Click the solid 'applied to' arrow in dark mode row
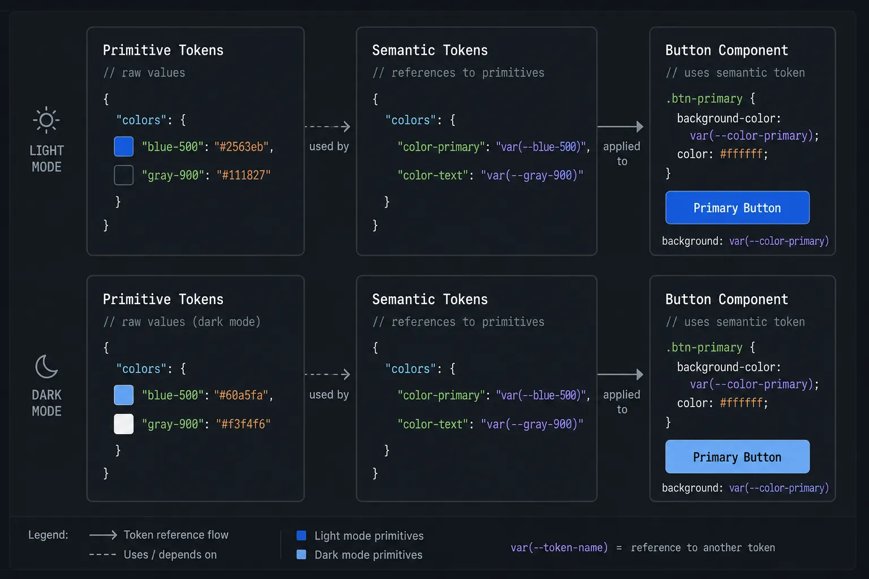This screenshot has height=579, width=869. coord(621,374)
